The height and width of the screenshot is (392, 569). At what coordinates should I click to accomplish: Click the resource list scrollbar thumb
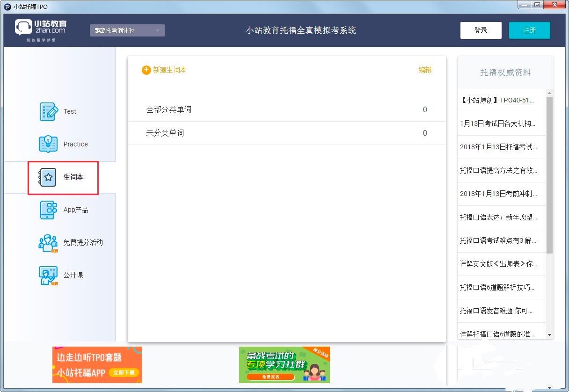(x=550, y=175)
